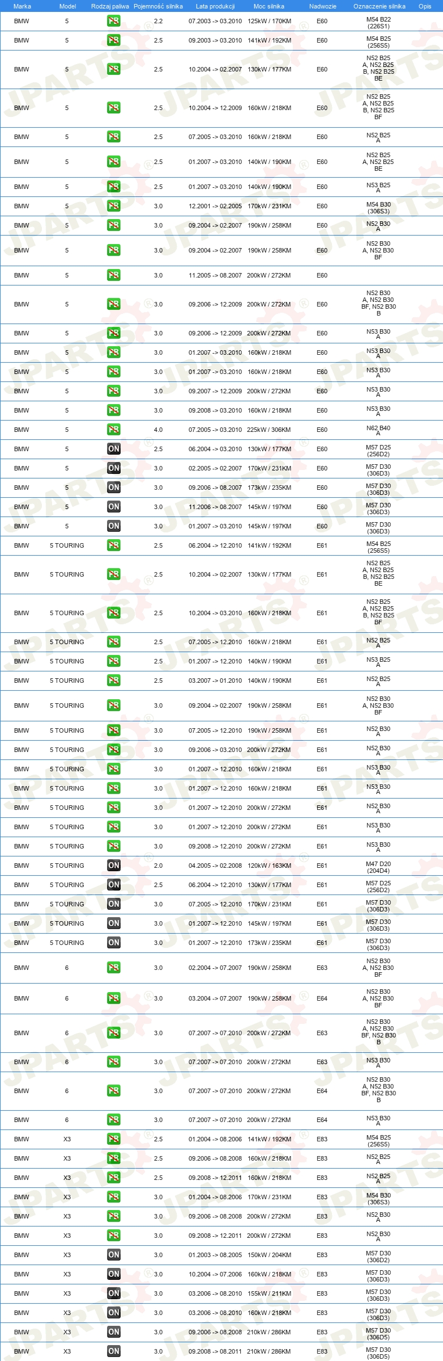Viewport: 443px width, 1361px height.
Task: Click the Nadwozie column header
Action: pyautogui.click(x=323, y=6)
